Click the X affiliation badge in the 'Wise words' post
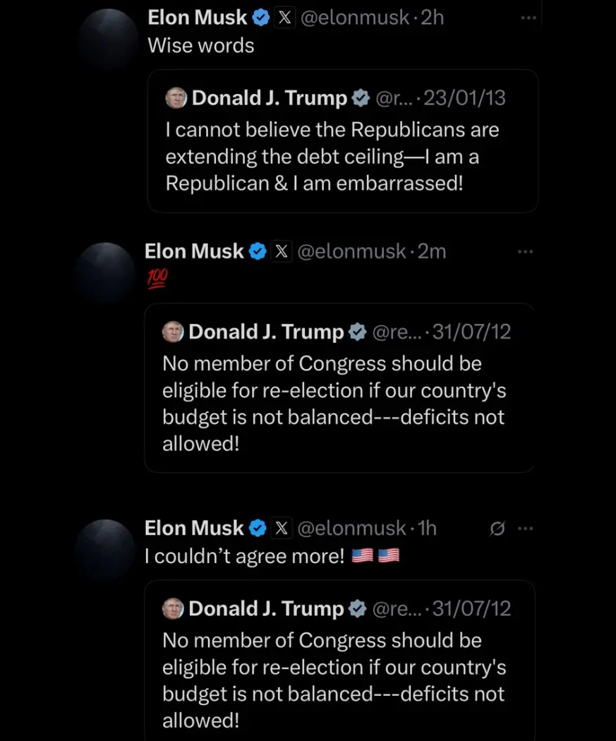Viewport: 616px width, 741px height. coord(285,18)
